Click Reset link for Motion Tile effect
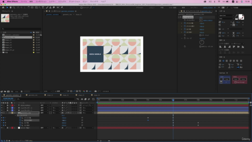Viewport: 252px width, 142px height. pos(201,17)
